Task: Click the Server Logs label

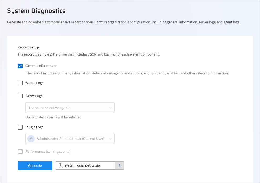Action: tap(35, 83)
